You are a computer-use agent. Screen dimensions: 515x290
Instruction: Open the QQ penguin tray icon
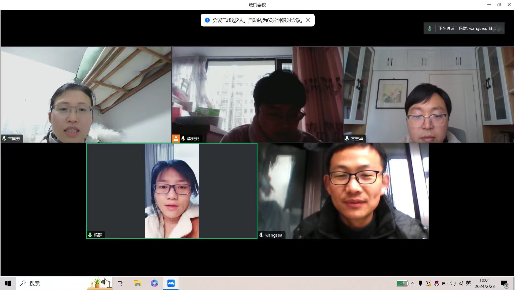pyautogui.click(x=436, y=283)
